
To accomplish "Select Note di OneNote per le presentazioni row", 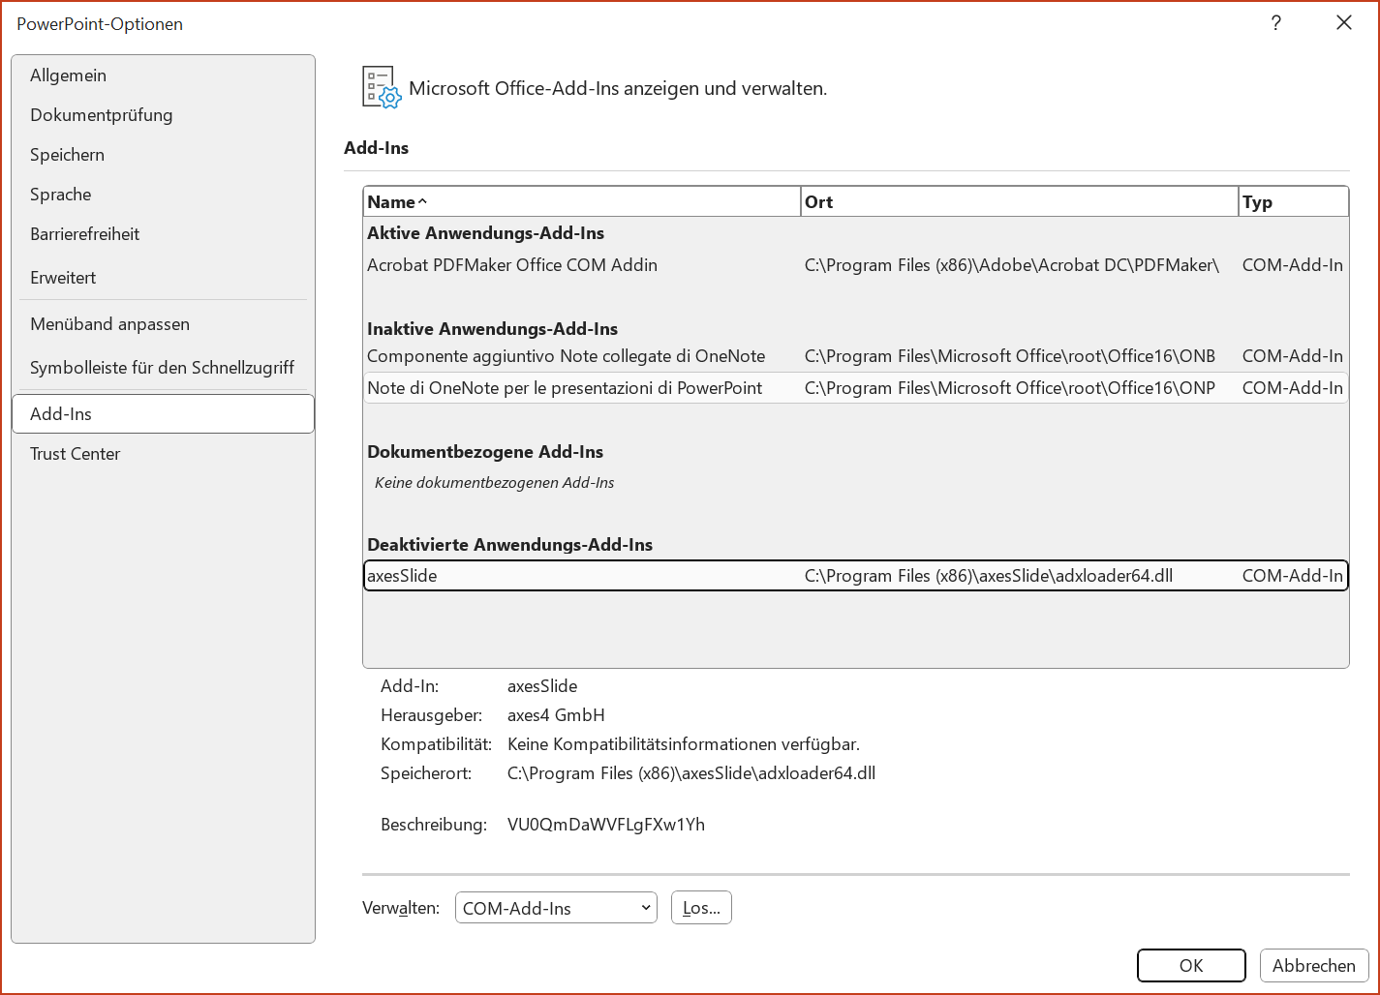I will tap(856, 388).
